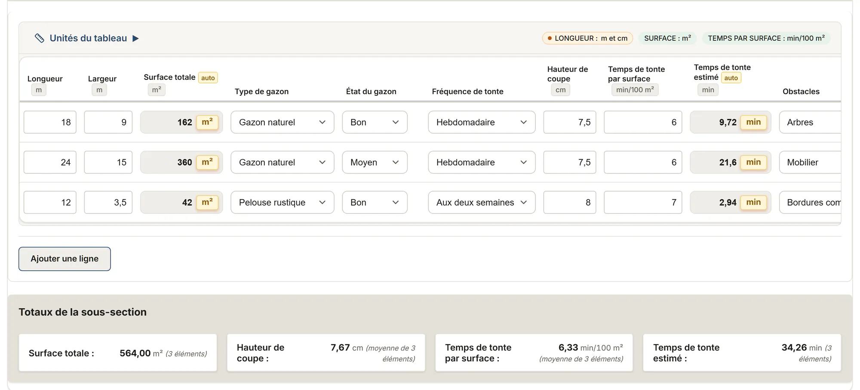Edit the Largeur field containing 9
This screenshot has width=860, height=390.
tap(108, 122)
